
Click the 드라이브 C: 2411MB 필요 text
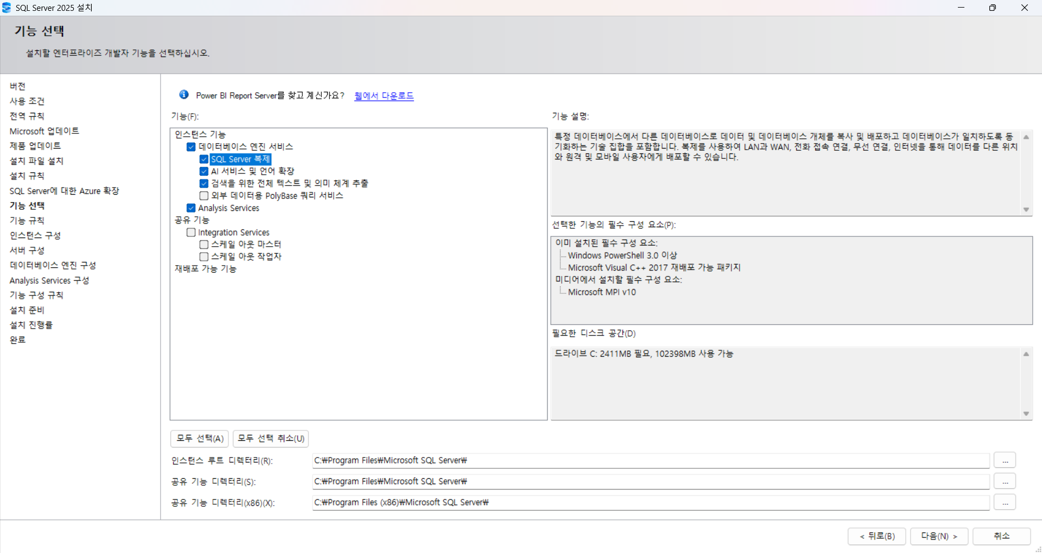(644, 354)
